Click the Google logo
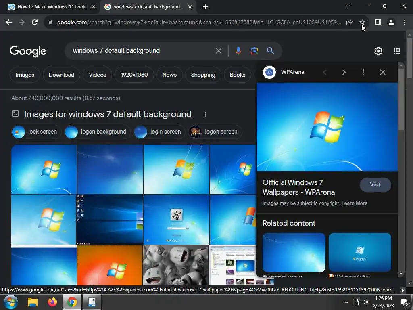Image resolution: width=413 pixels, height=310 pixels. point(28,51)
